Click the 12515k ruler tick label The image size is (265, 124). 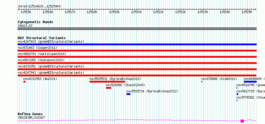coord(26,12)
